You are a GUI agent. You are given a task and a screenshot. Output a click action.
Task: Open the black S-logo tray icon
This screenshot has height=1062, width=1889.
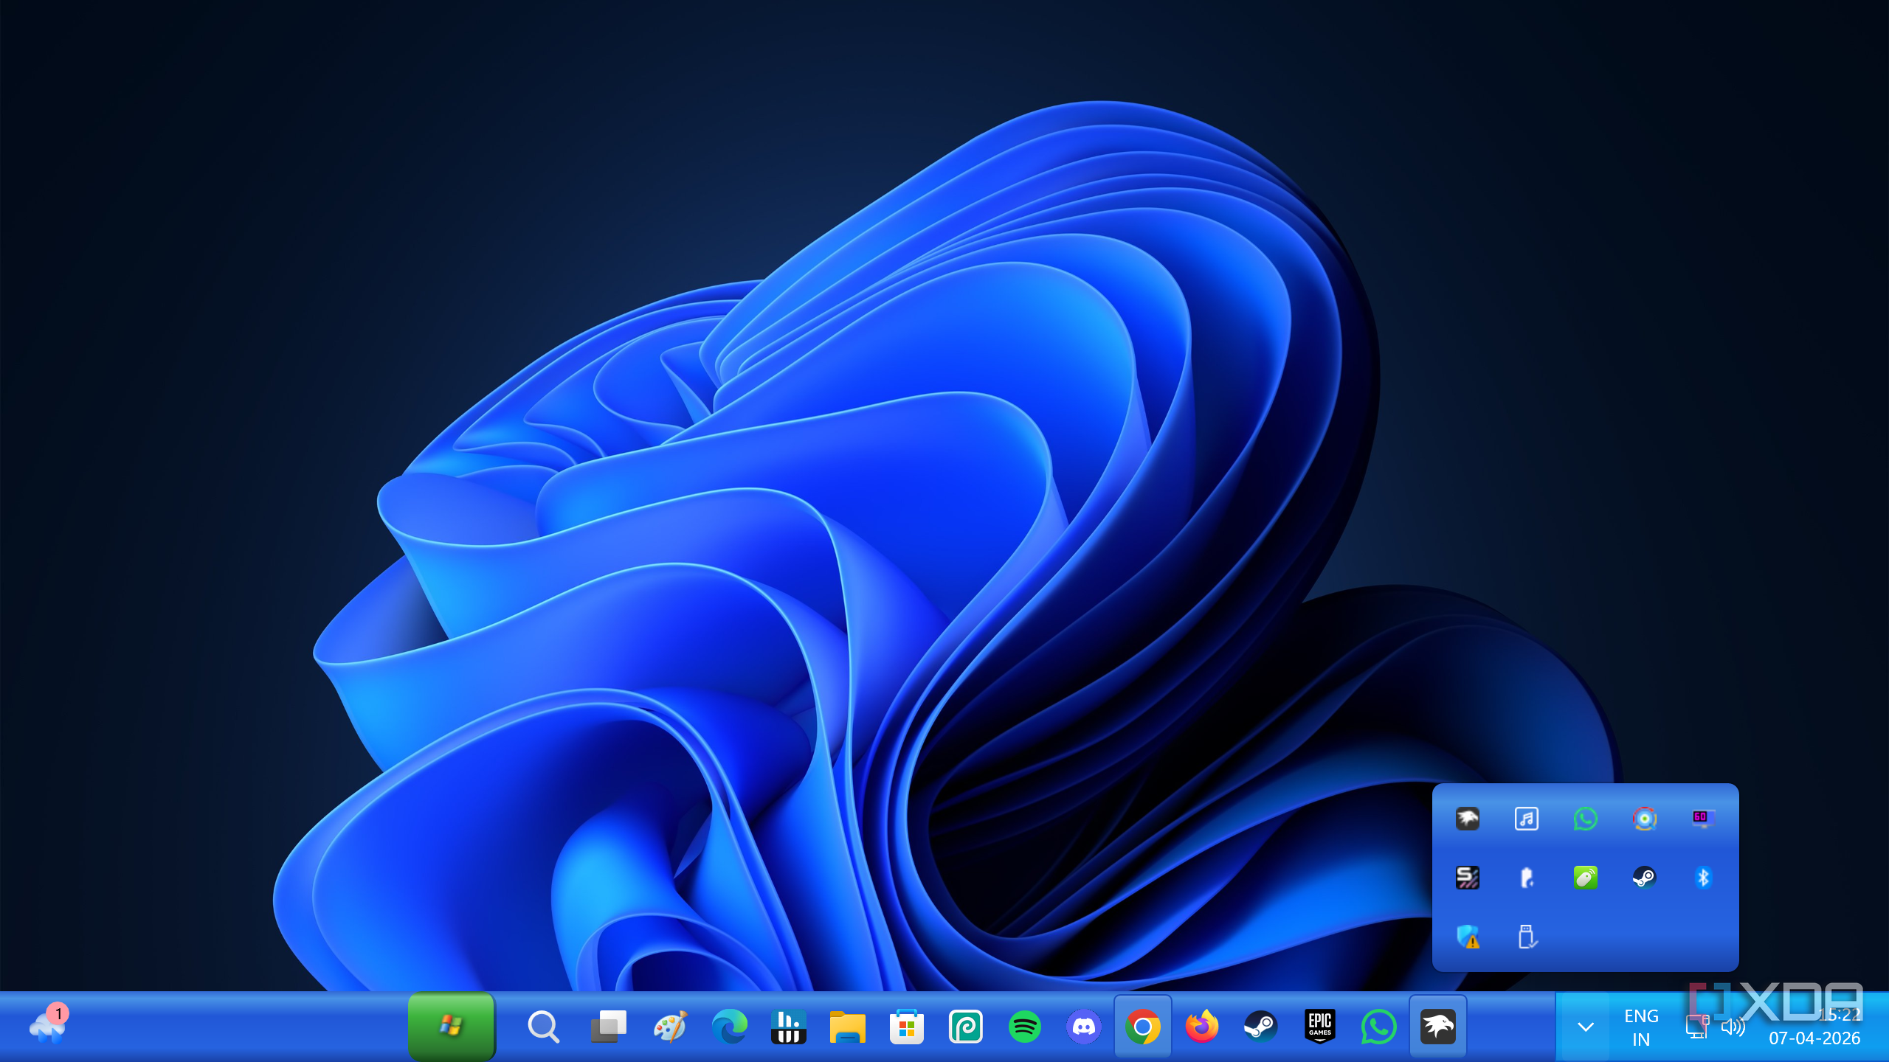pyautogui.click(x=1467, y=878)
